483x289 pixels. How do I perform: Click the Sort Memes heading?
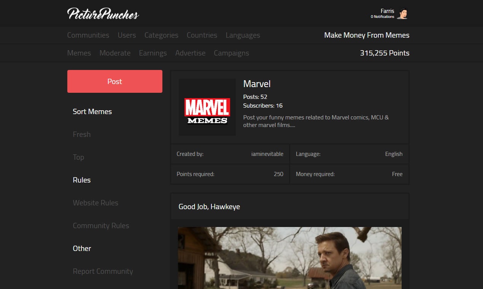[92, 111]
